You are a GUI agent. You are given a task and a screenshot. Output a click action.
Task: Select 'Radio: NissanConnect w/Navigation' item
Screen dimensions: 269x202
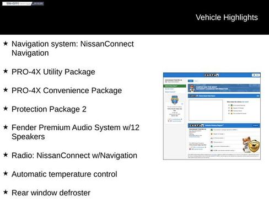[x=74, y=156]
